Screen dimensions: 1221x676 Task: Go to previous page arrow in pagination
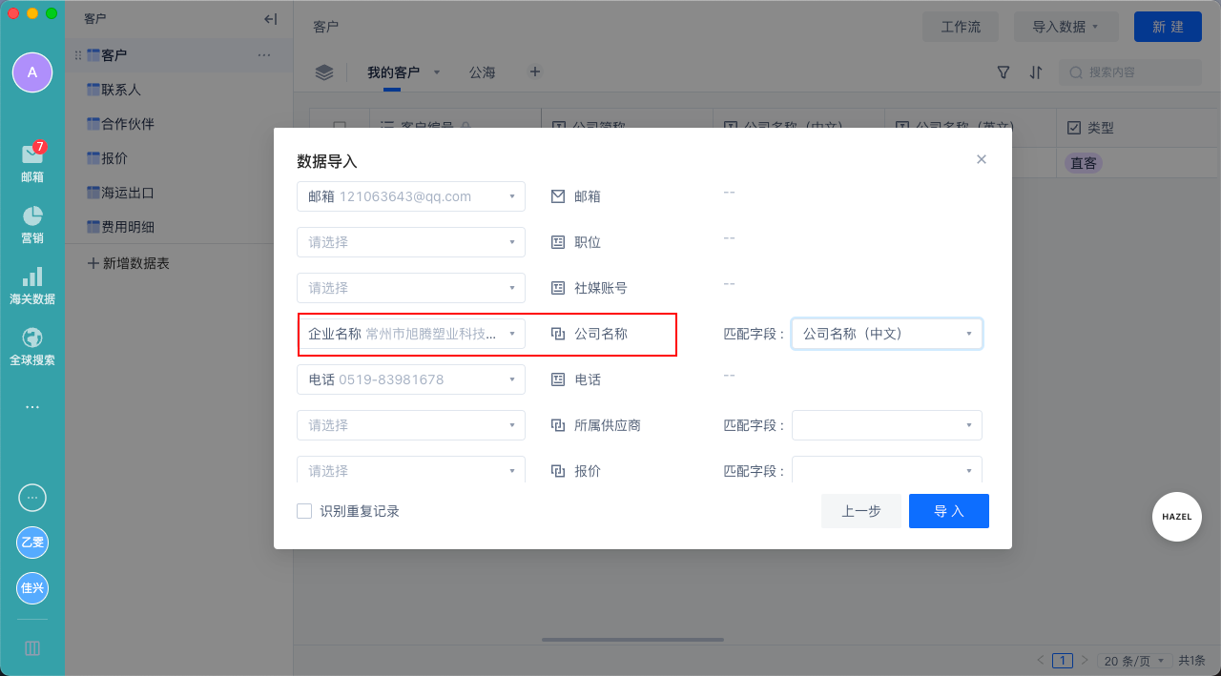(x=1041, y=660)
